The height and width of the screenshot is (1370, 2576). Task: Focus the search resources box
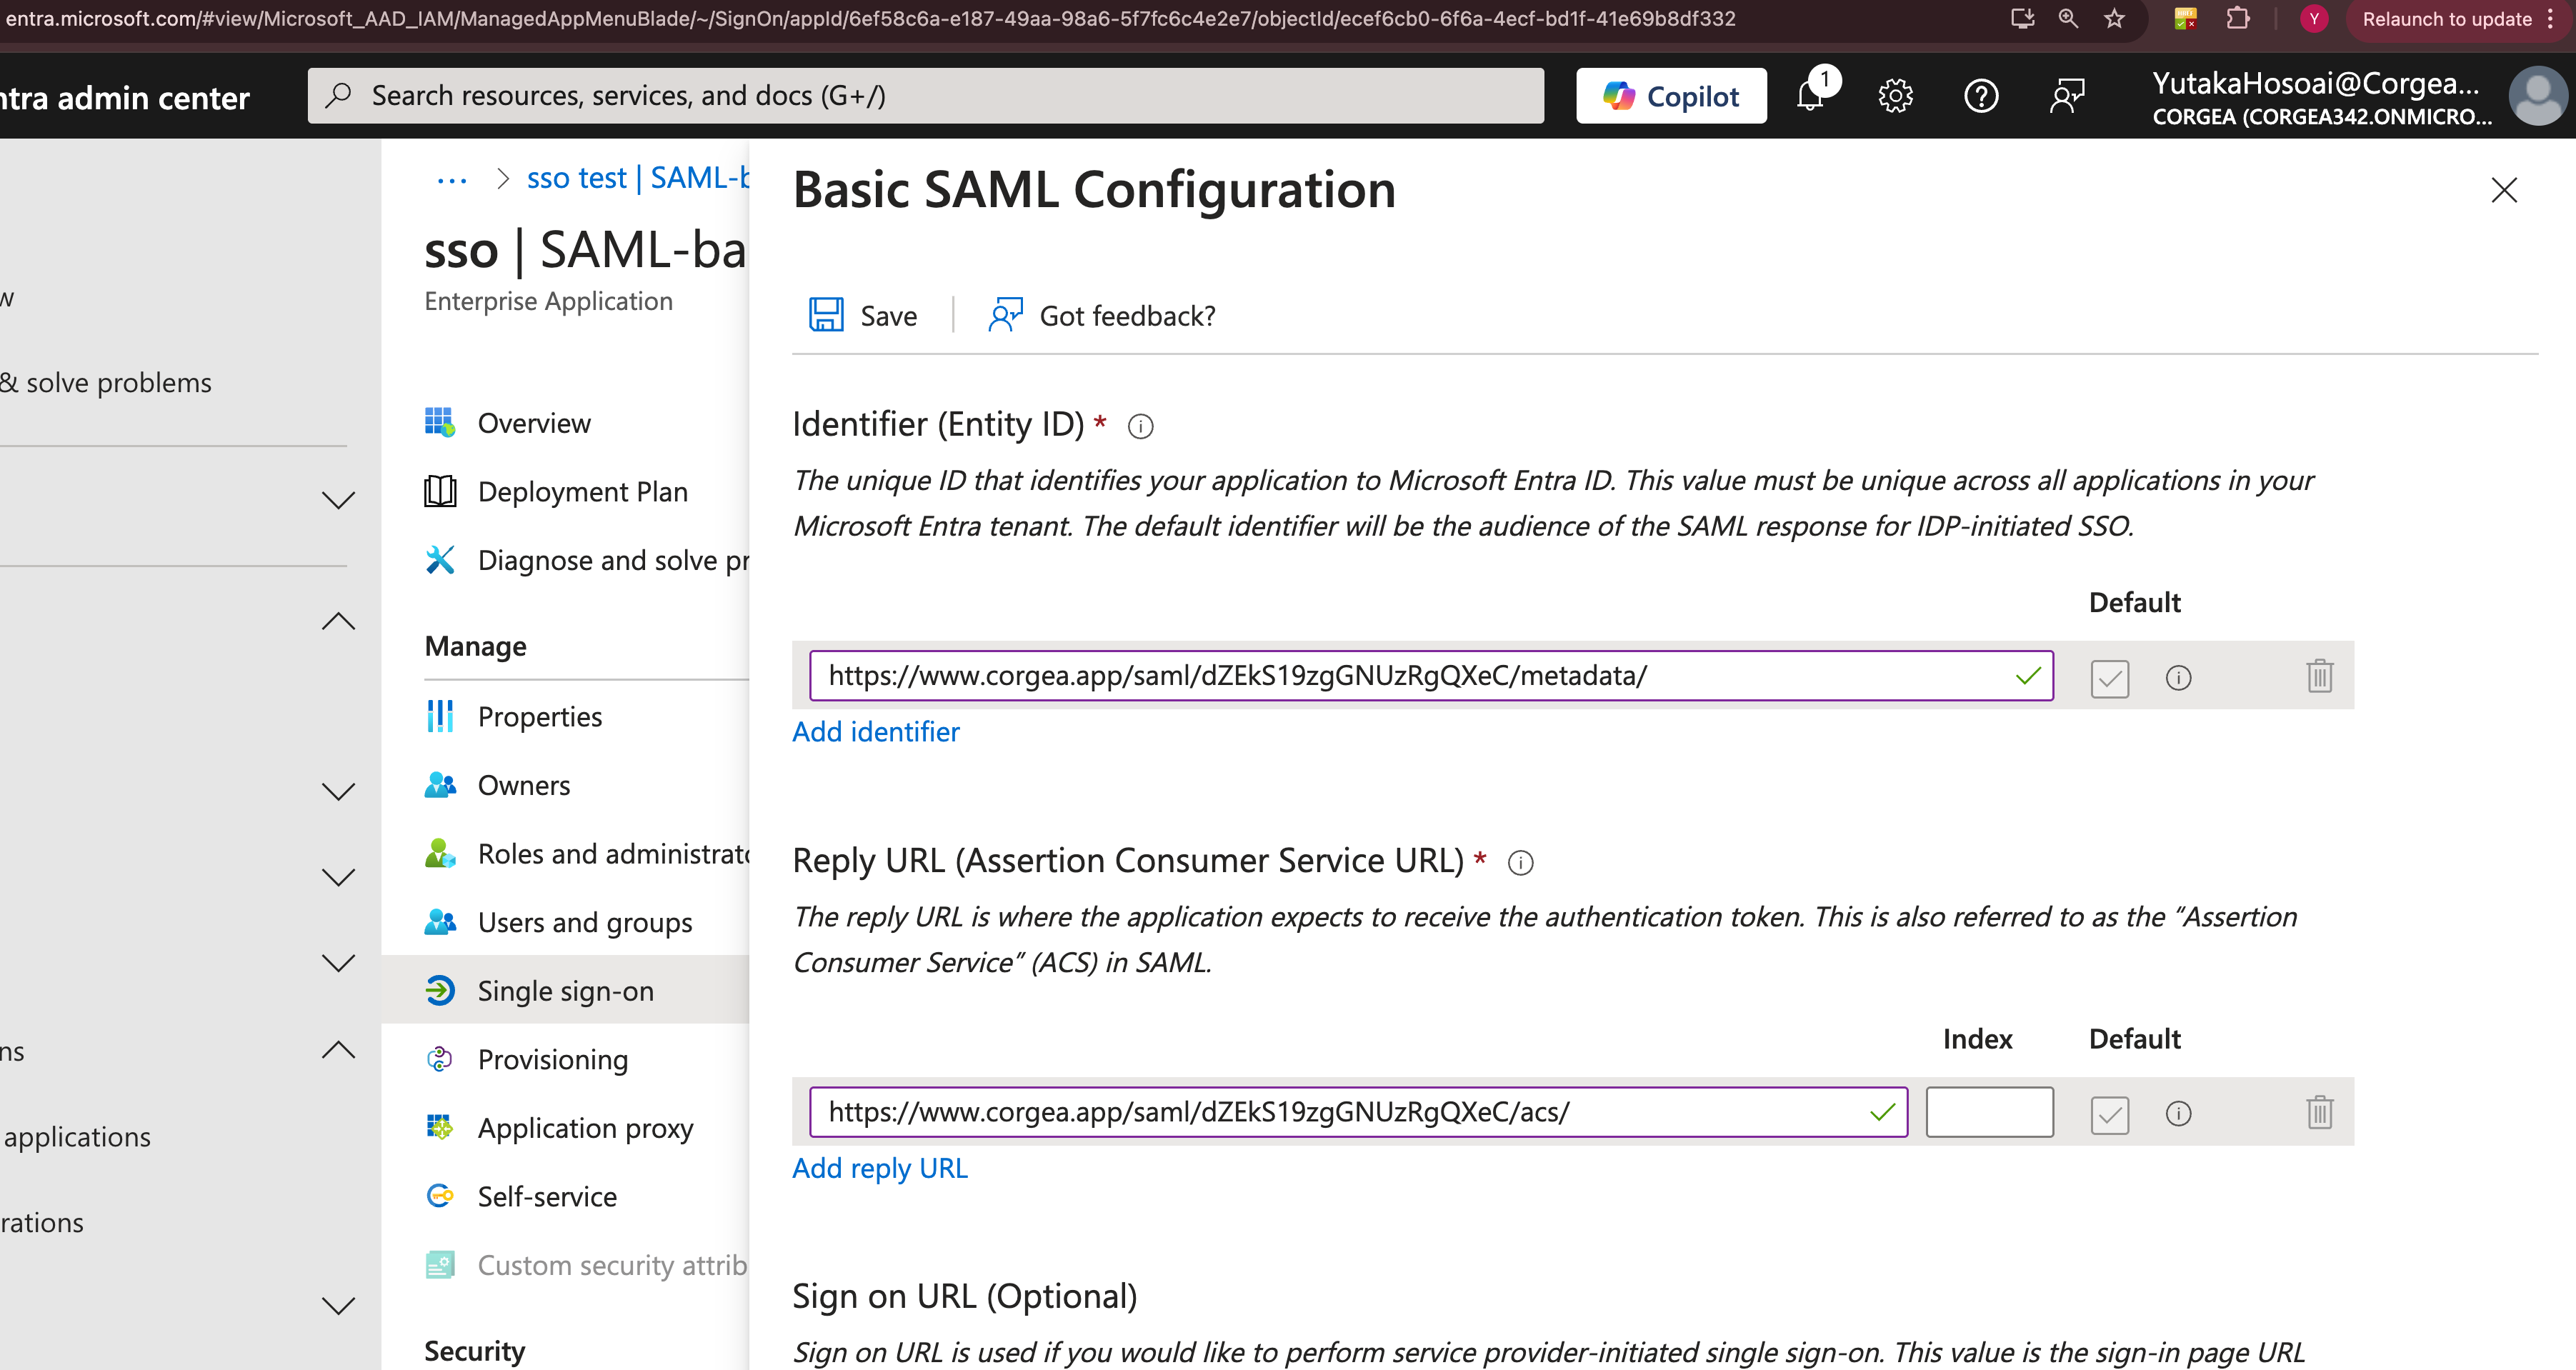tap(925, 96)
